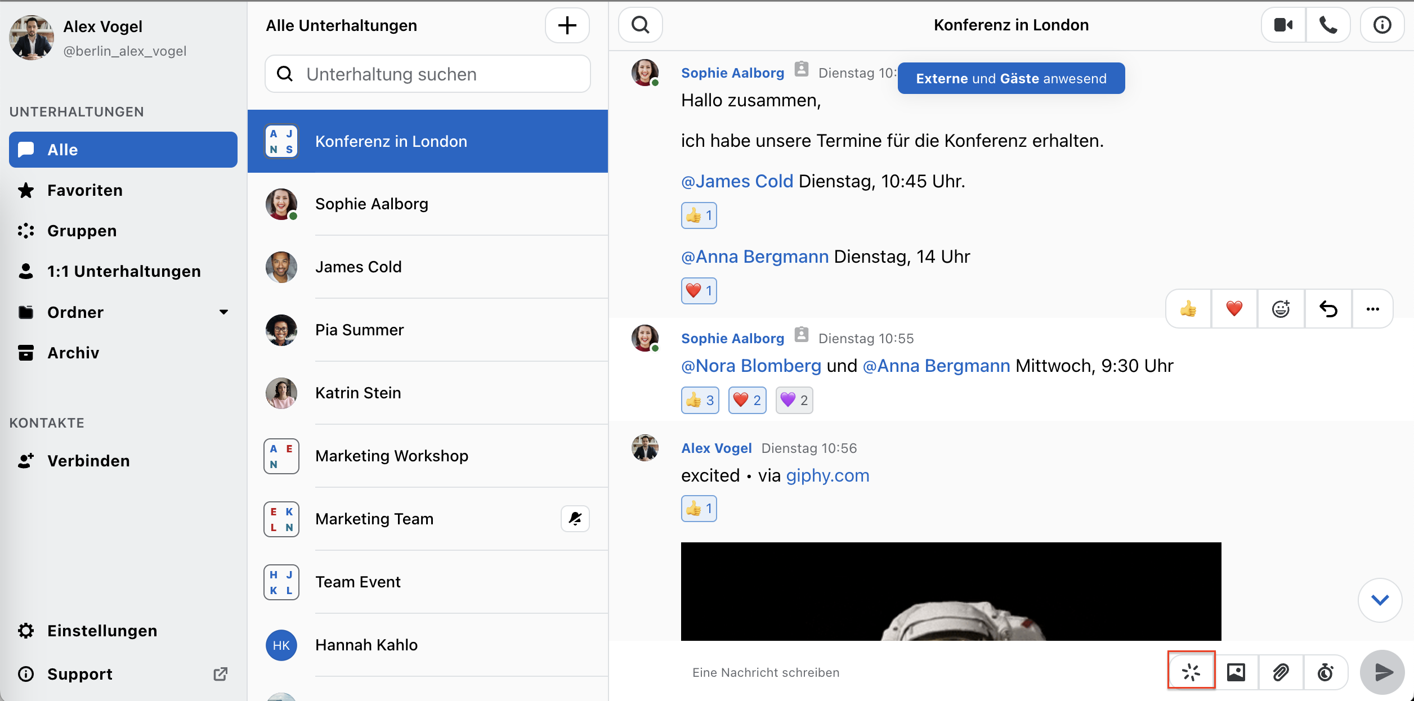This screenshot has width=1414, height=701.
Task: Click @berlin_alex_vogel username handle
Action: [x=124, y=51]
